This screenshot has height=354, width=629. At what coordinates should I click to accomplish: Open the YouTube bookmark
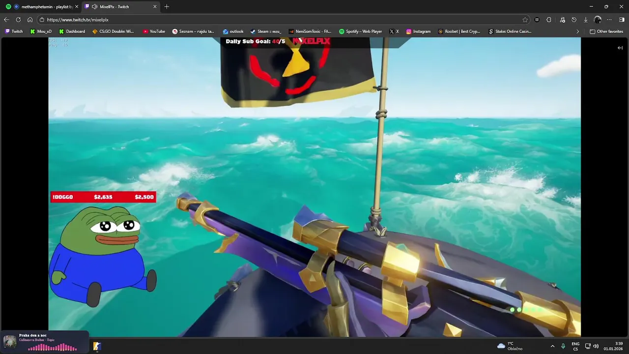154,31
